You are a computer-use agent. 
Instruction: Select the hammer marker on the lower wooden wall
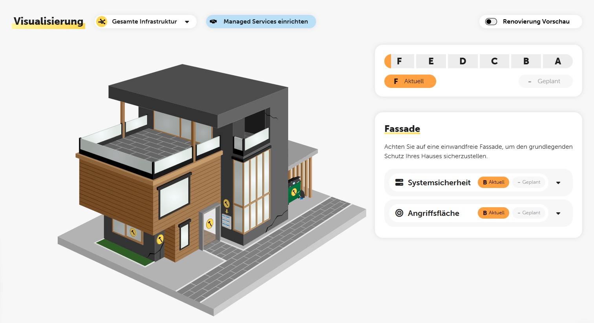(x=160, y=239)
